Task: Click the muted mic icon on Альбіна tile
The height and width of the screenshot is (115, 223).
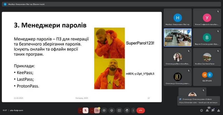Action: (218, 51)
